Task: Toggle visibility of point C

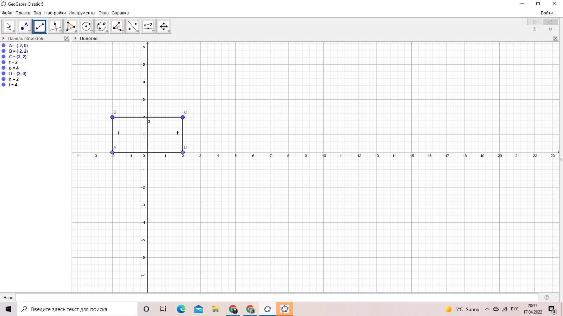Action: point(4,57)
